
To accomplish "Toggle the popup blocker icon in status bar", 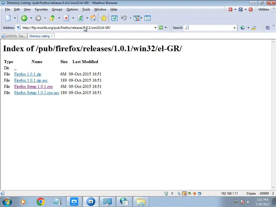I will (x=184, y=194).
